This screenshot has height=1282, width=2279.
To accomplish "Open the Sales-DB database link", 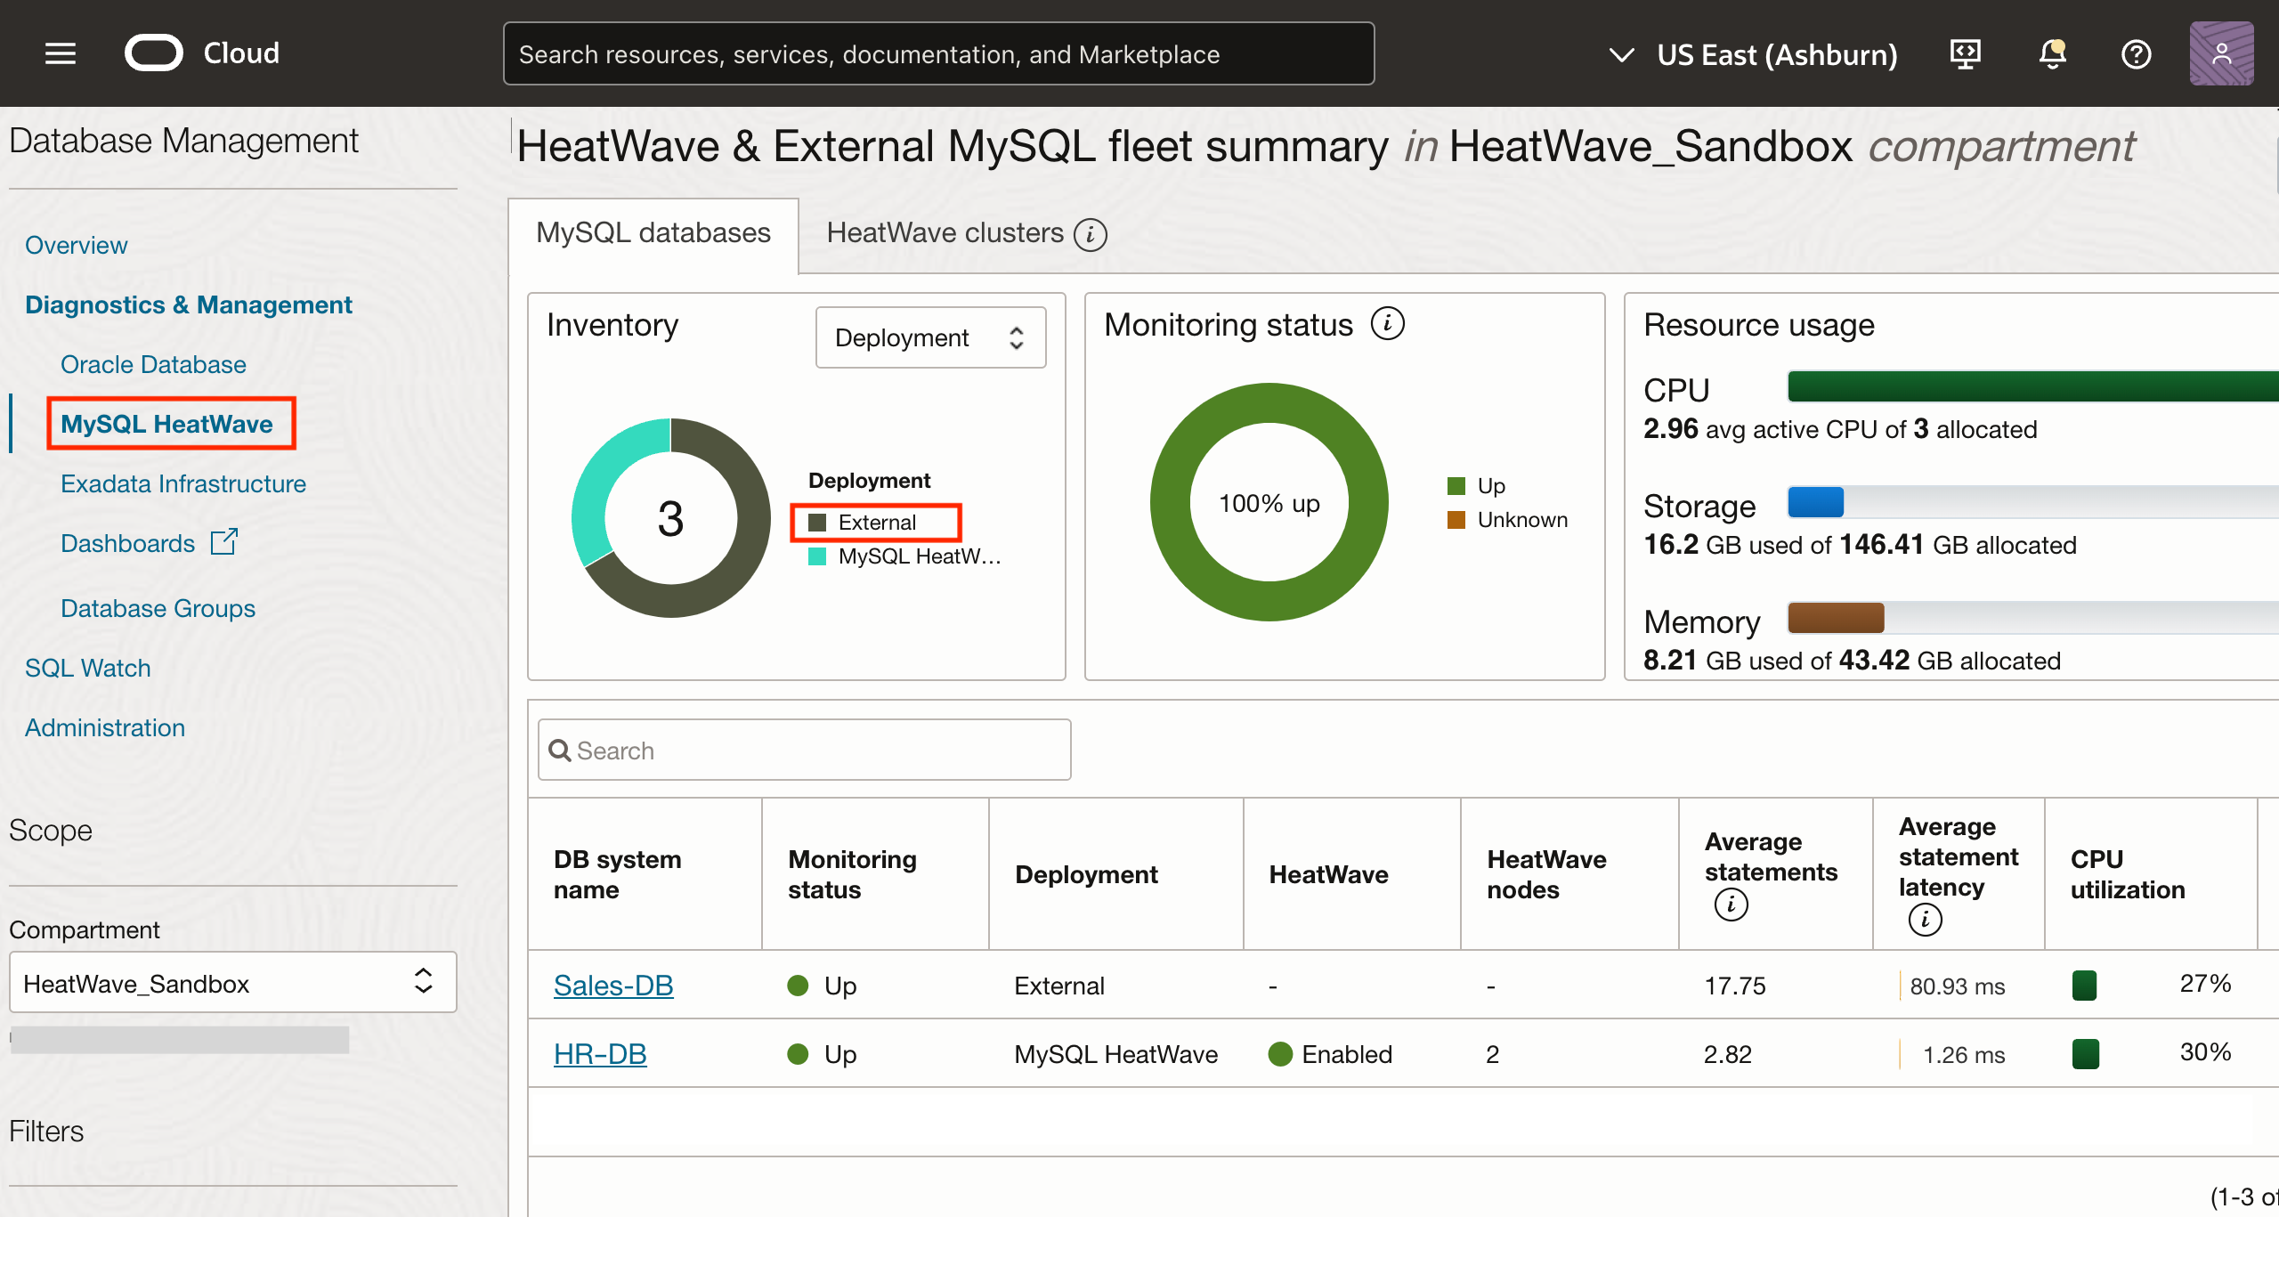I will [613, 986].
